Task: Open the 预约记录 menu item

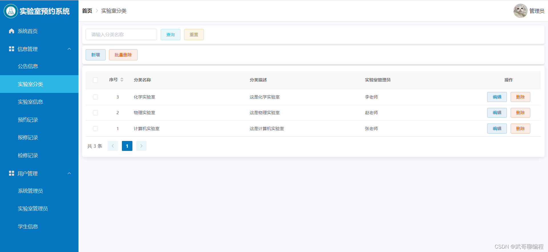Action: [x=39, y=120]
